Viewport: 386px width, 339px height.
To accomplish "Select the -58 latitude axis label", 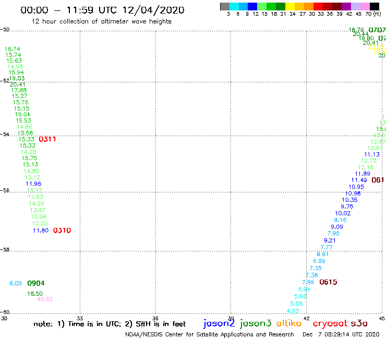I will point(5,250).
